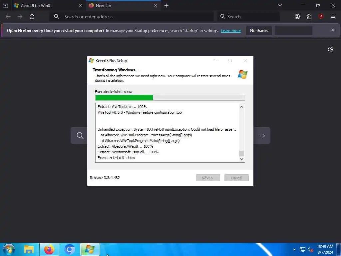The height and width of the screenshot is (256, 341).
Task: Select 'Extract: ViVeTool.exe... 100%' log line
Action: pyautogui.click(x=122, y=107)
